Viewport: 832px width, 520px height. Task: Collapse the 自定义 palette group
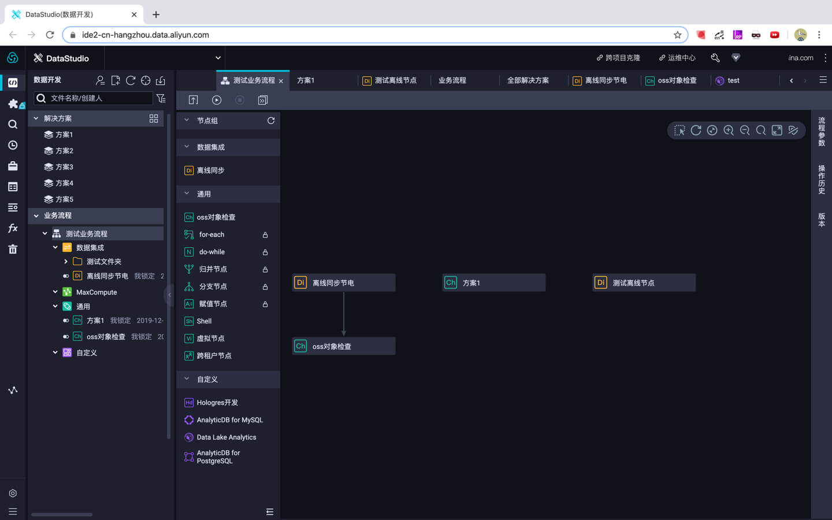(x=187, y=379)
